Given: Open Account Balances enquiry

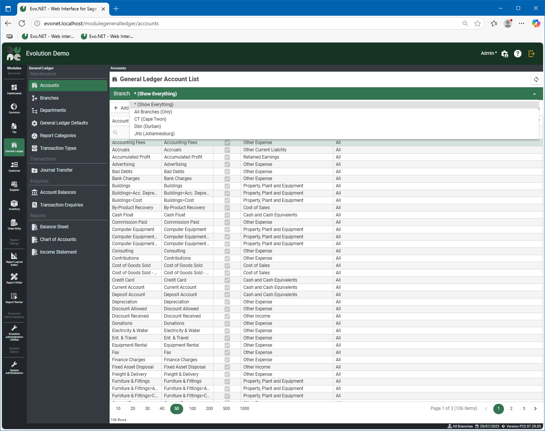Looking at the screenshot, I should point(68,192).
